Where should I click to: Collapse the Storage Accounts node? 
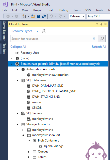coord(18,124)
